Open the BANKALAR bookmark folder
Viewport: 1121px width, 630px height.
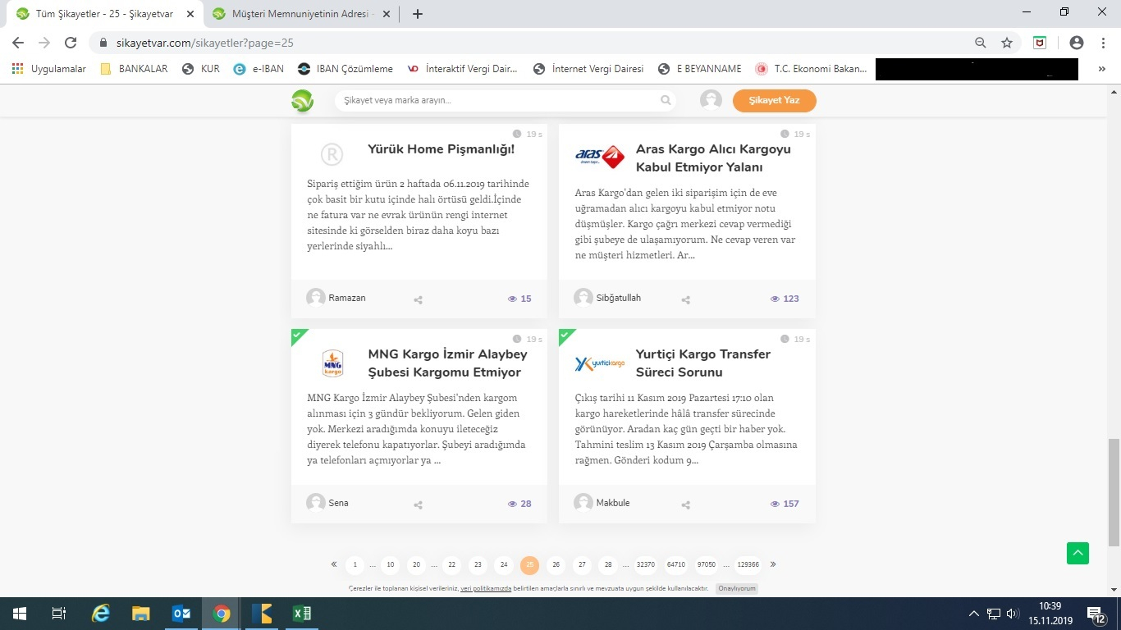coord(134,69)
